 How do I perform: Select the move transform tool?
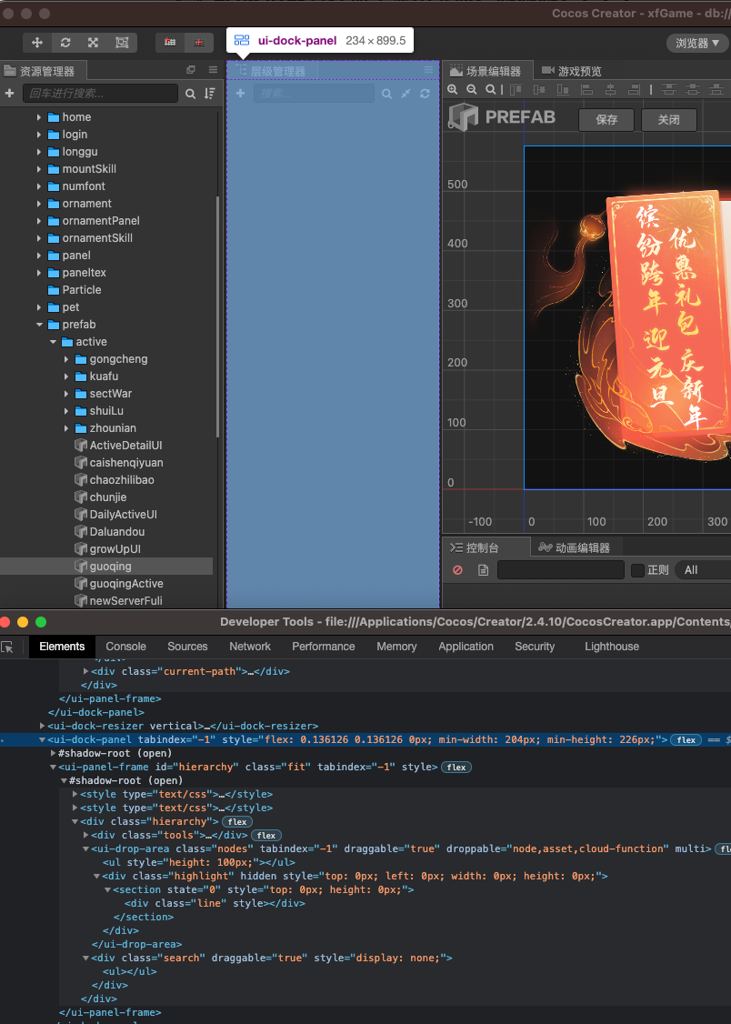click(x=37, y=43)
